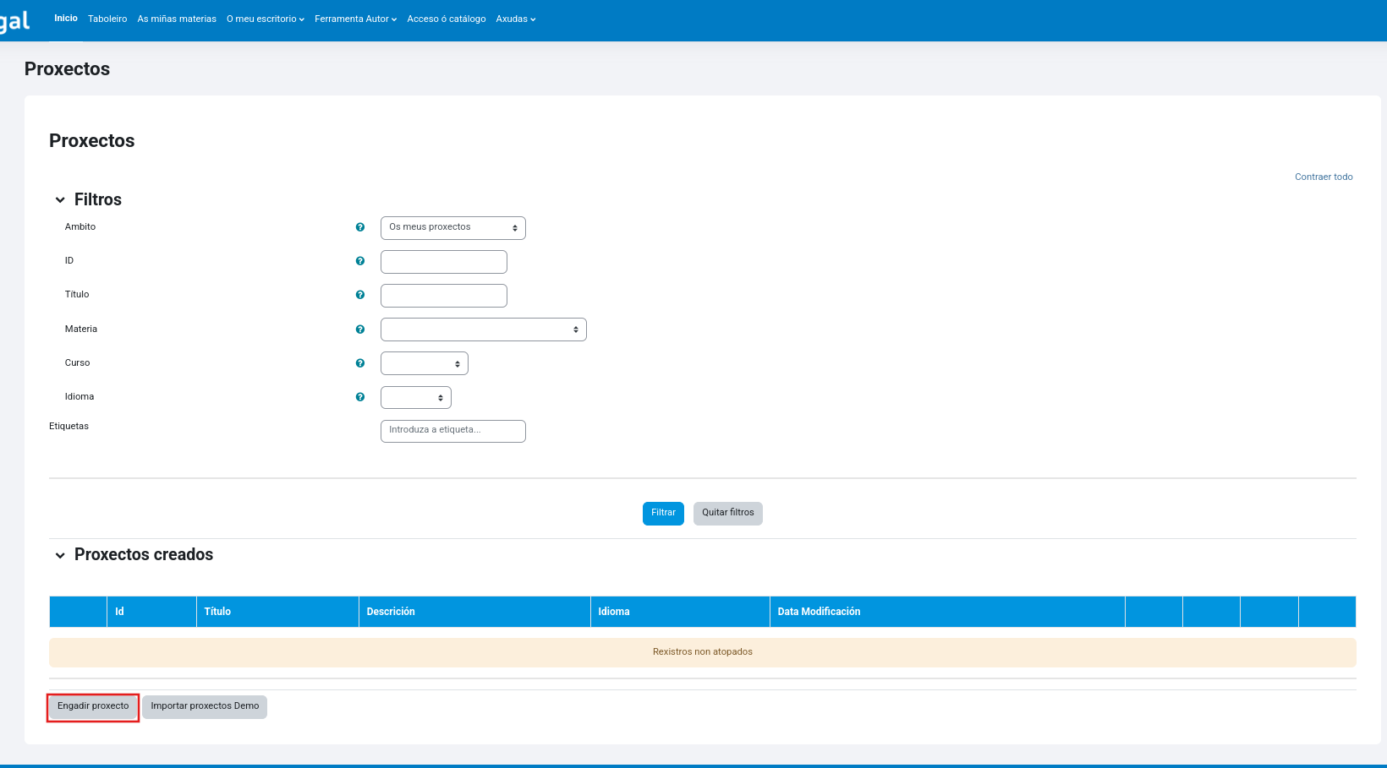Open the Ambito dropdown 'Os meus proxectos'
Image resolution: width=1387 pixels, height=768 pixels.
point(452,228)
